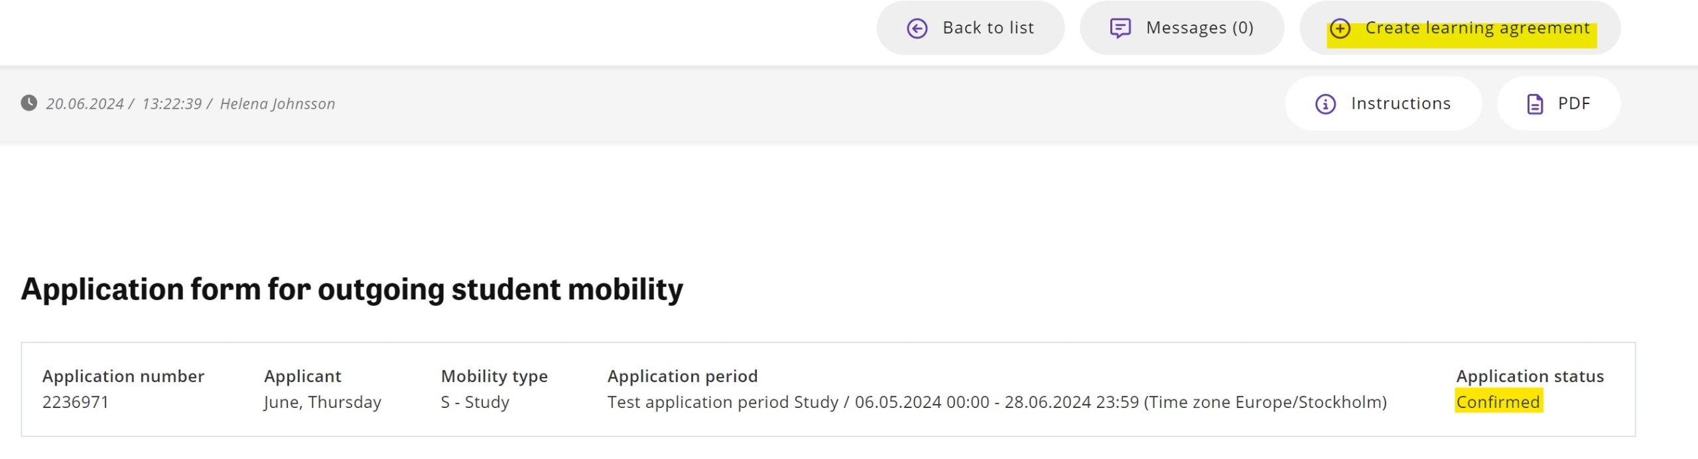Click the Application form page heading

pos(352,289)
